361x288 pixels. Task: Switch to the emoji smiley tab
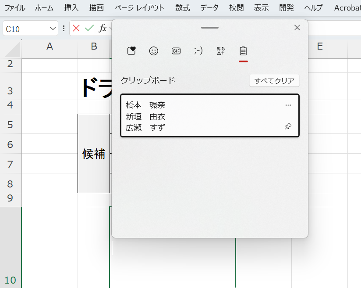point(153,51)
